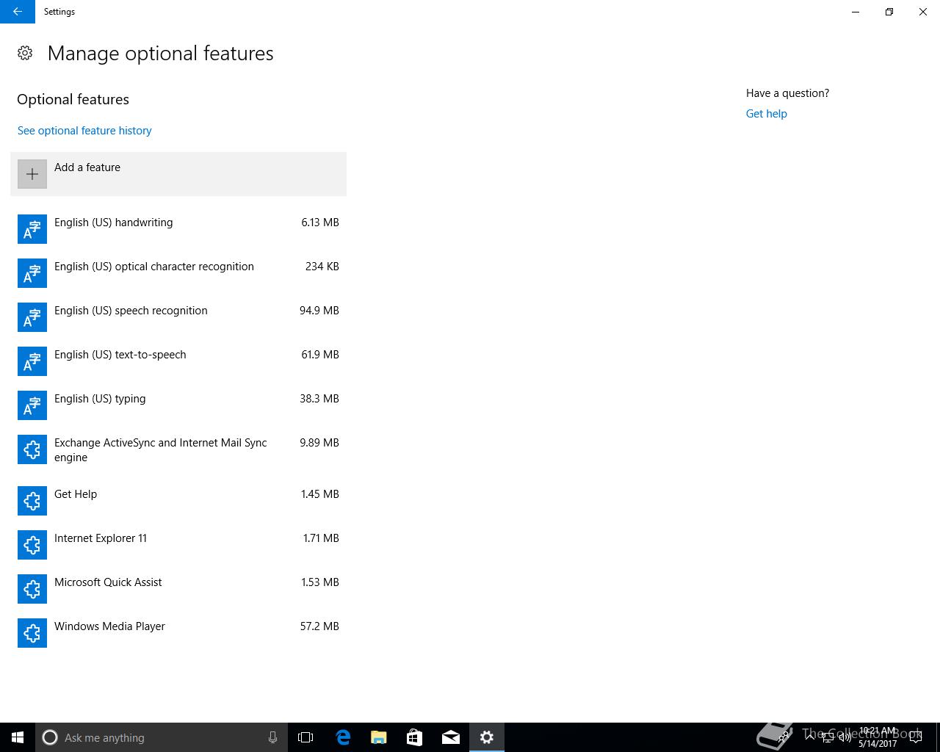The width and height of the screenshot is (940, 752).
Task: Select the English (US) handwriting language icon
Action: pos(32,229)
